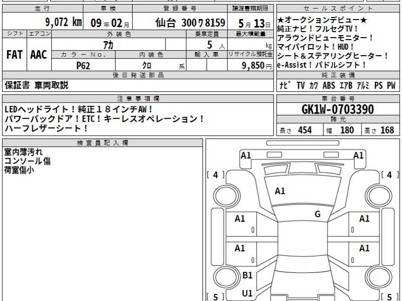Click the 輸入車 header
This screenshot has width=402, height=301.
click(207, 55)
